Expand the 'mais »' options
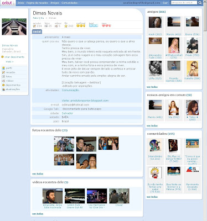207x221 pixels. [9, 62]
